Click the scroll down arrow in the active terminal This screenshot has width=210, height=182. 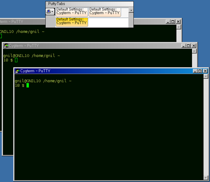[x=206, y=177]
